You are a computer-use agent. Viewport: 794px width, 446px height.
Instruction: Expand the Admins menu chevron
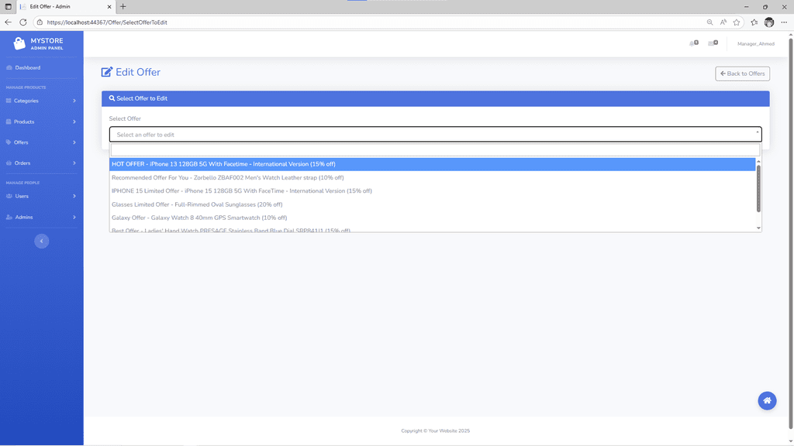point(74,218)
